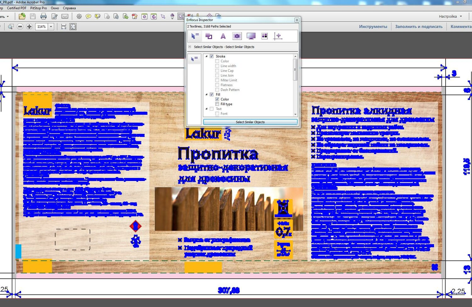Open the Комментарии pane

[461, 27]
